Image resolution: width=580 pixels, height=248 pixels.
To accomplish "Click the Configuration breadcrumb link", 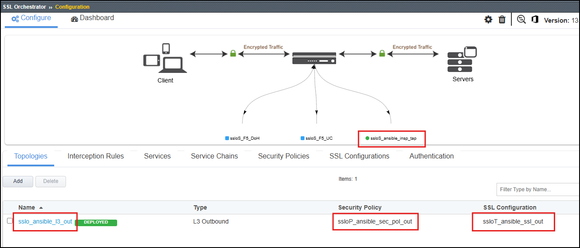I will tap(73, 7).
